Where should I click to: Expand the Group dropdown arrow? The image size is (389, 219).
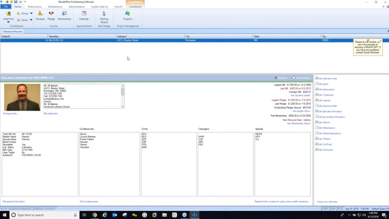pyautogui.click(x=31, y=13)
